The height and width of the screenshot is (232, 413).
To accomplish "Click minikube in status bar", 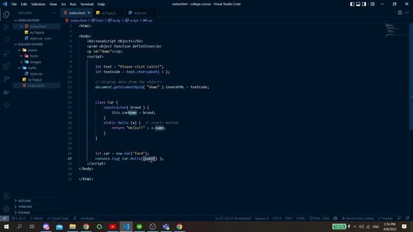I will pyautogui.click(x=87, y=218).
